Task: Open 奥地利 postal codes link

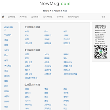Action: tap(66, 101)
